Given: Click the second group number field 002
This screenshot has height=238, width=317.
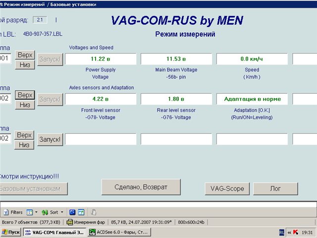Looking at the screenshot, I should pos(5,98).
